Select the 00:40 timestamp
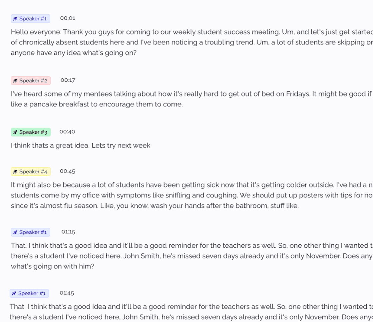 (x=67, y=132)
